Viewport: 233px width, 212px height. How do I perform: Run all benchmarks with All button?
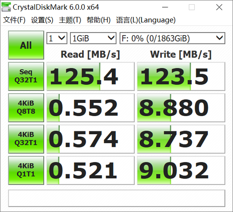pos(26,45)
